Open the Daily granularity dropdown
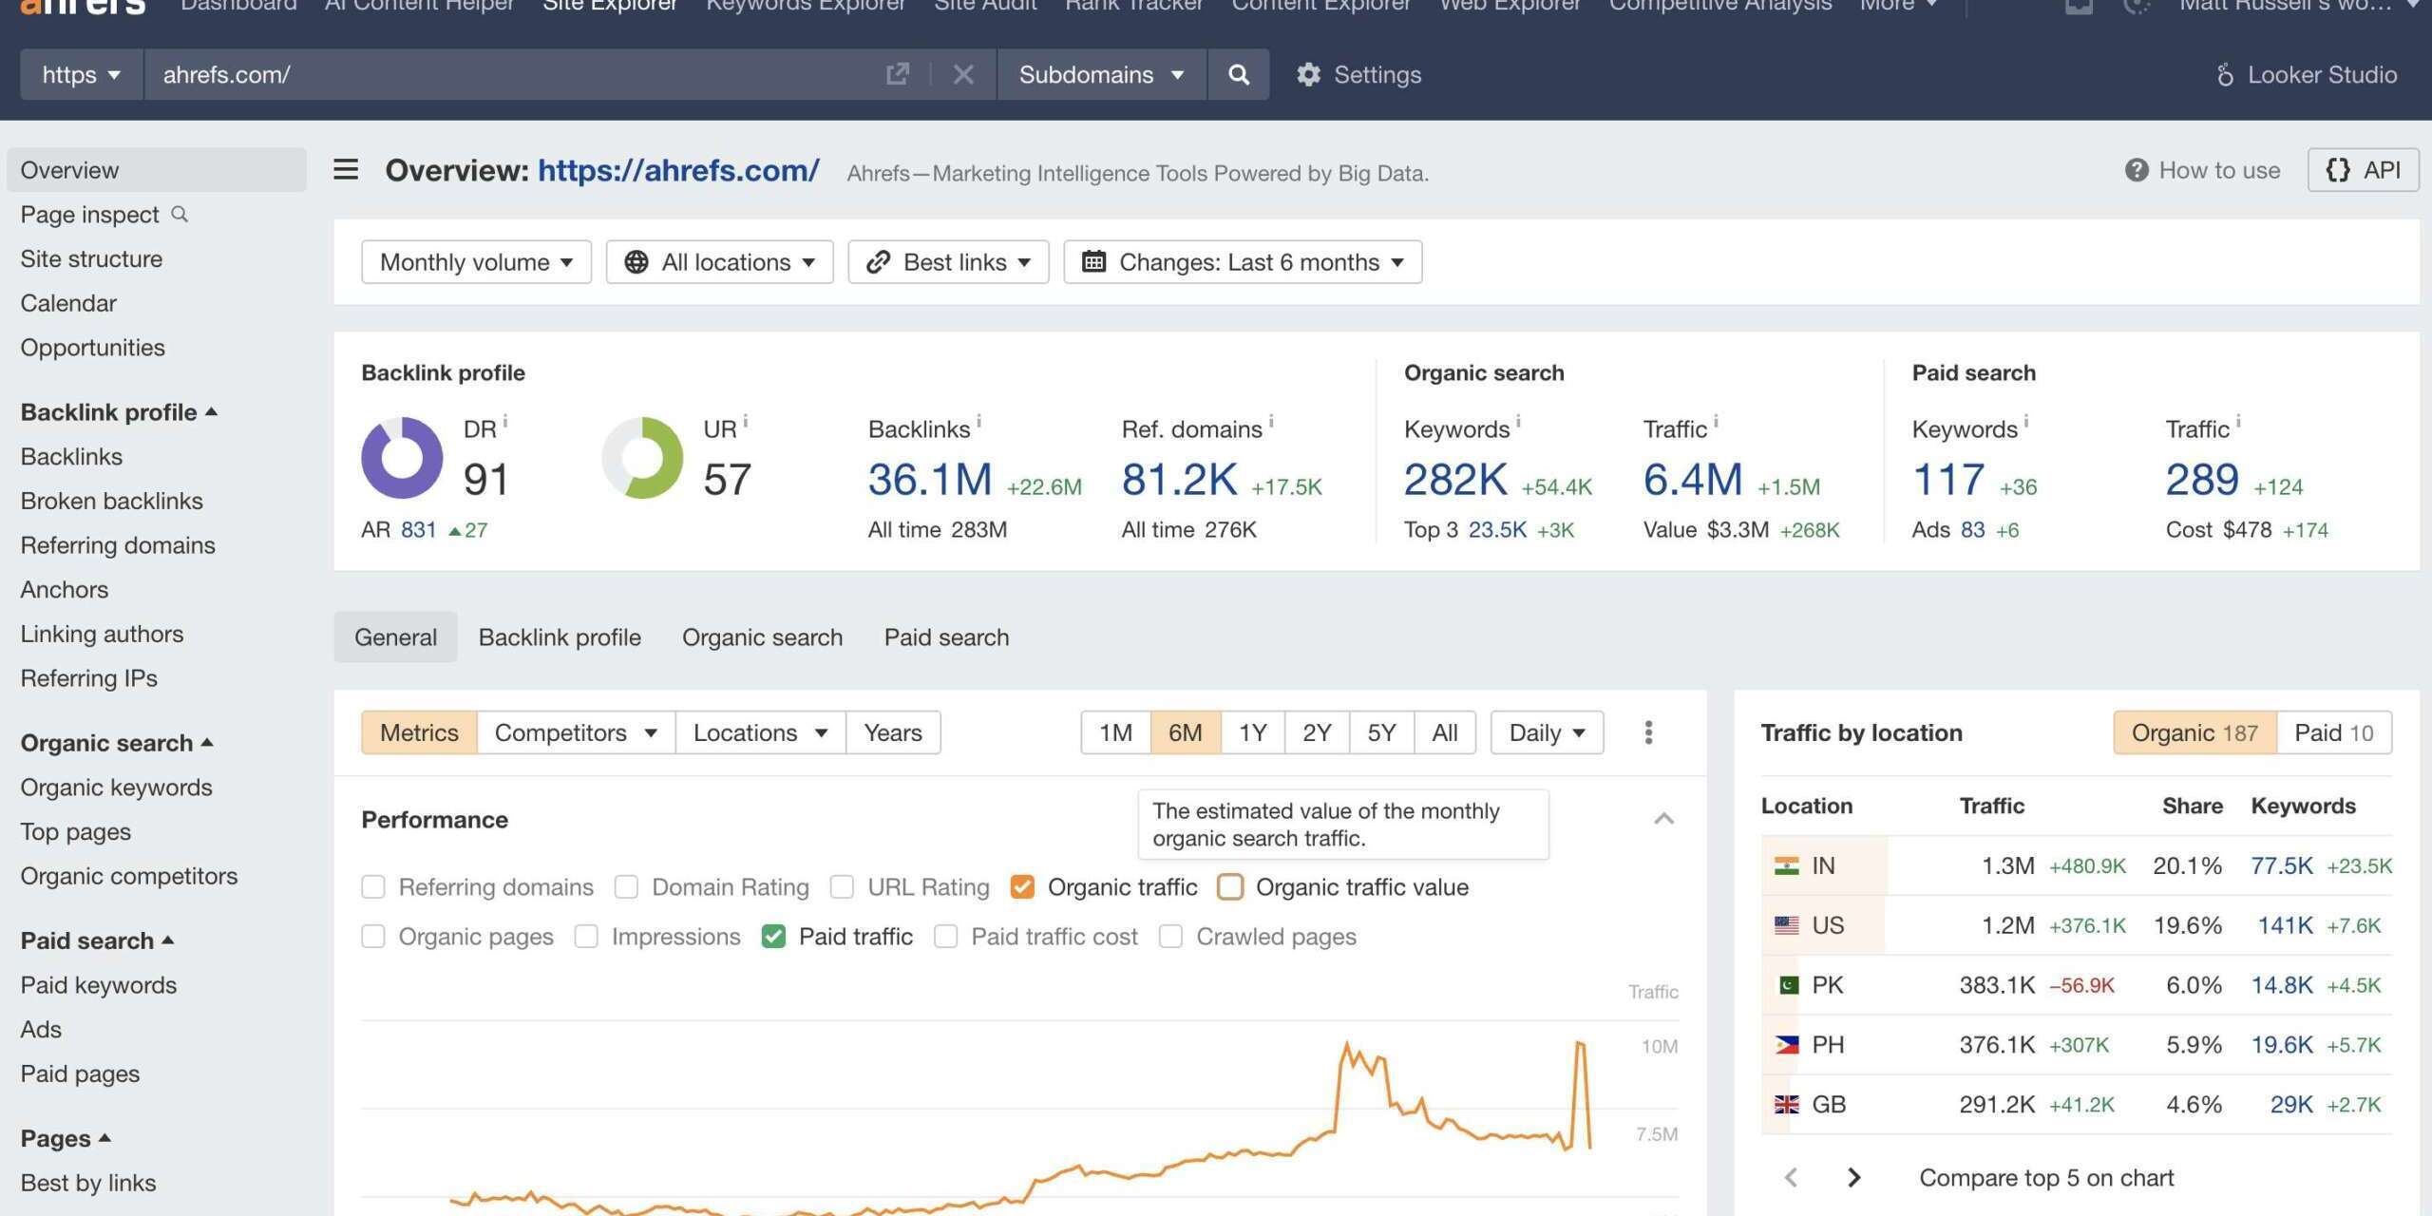Screen dimensions: 2432x1216 click(1545, 732)
